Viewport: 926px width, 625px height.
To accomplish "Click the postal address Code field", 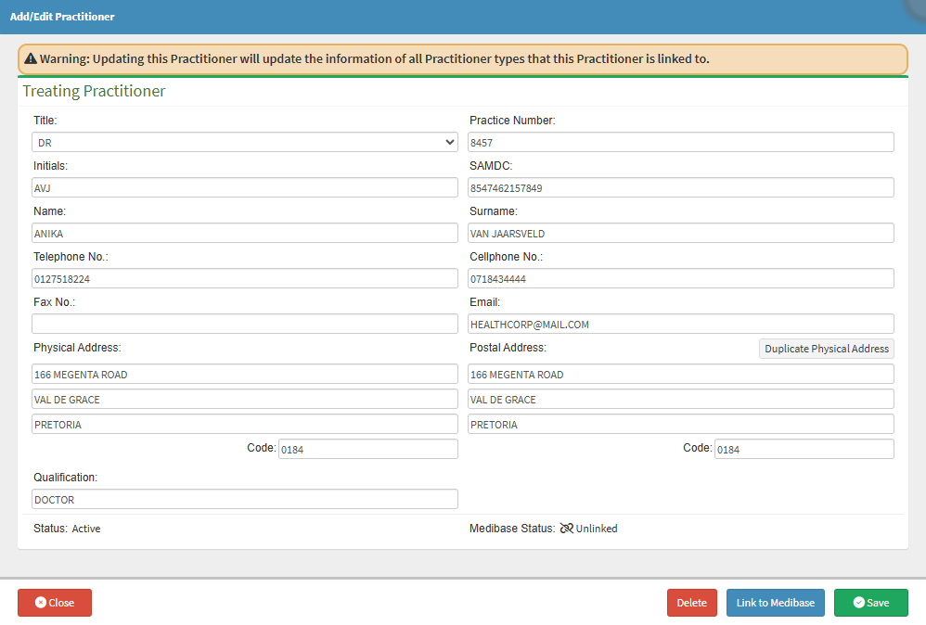I will point(804,449).
